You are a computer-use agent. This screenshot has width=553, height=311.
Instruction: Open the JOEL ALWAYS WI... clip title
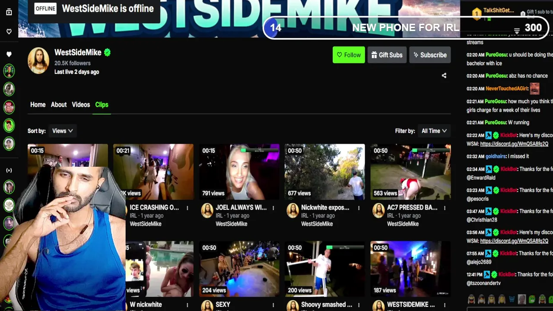(x=241, y=207)
